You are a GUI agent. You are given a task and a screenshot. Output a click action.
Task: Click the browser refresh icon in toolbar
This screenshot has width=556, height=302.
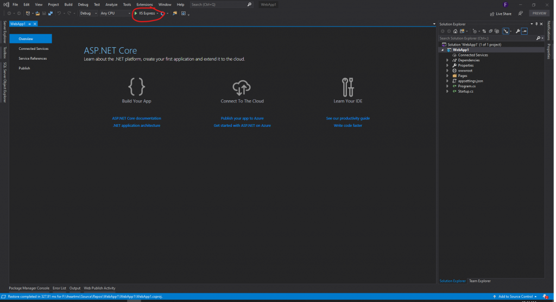pyautogui.click(x=163, y=14)
